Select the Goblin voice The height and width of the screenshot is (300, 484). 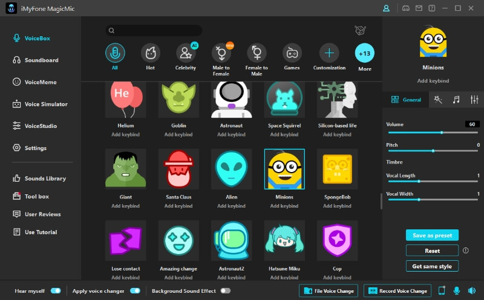coord(178,100)
